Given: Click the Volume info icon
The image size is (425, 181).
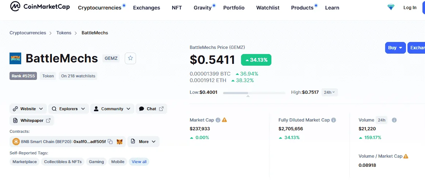Looking at the screenshot, I should pyautogui.click(x=394, y=120).
